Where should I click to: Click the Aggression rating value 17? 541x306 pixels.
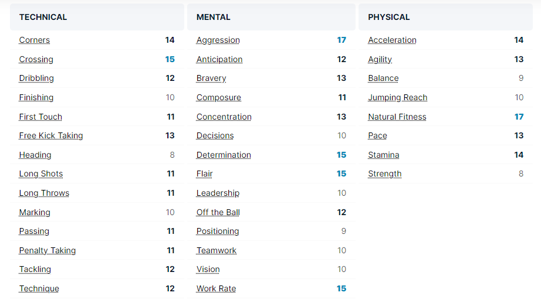pos(341,40)
